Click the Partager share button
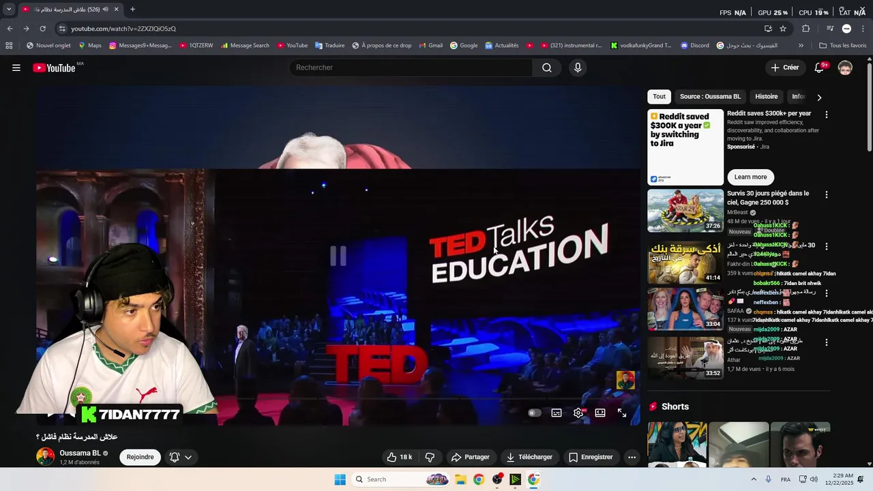 tap(471, 457)
